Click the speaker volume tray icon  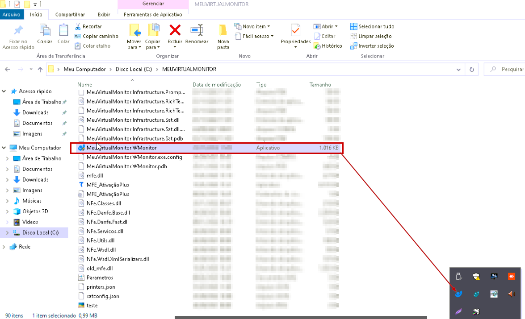click(511, 294)
